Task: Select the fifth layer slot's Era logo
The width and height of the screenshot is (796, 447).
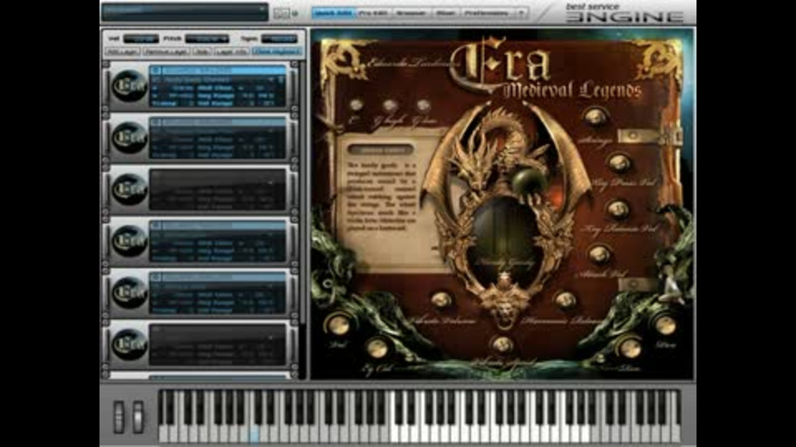Action: pyautogui.click(x=129, y=293)
